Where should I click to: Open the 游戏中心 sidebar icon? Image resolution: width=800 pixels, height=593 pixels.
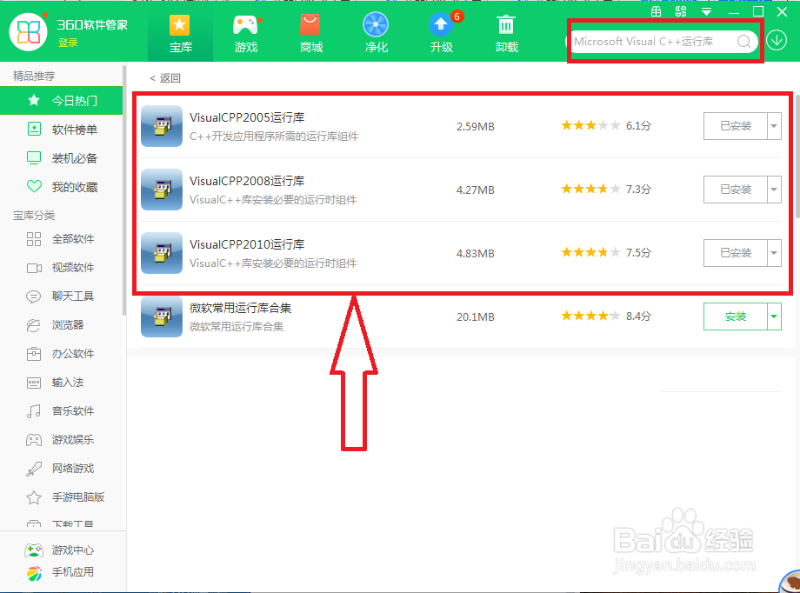[x=32, y=549]
